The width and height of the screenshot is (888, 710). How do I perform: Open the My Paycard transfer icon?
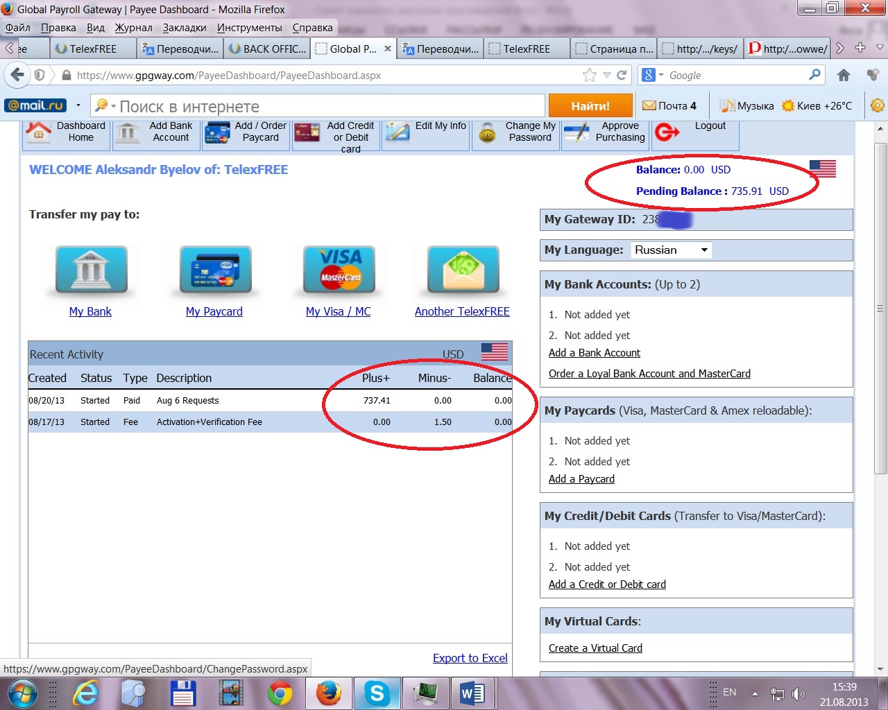(215, 270)
